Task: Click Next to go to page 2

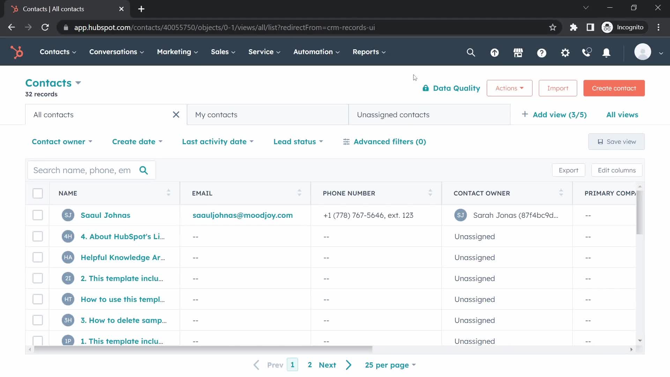Action: tap(328, 364)
